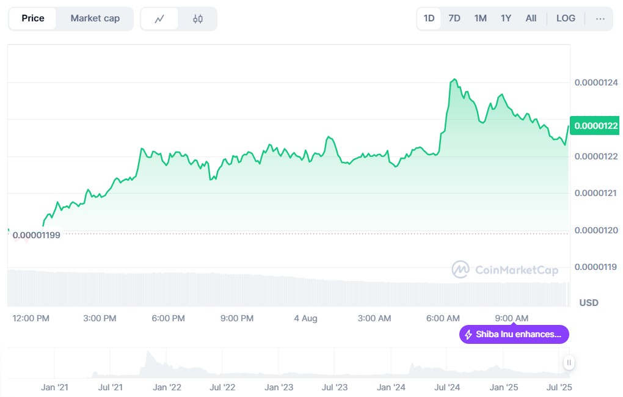Select the 7D time range
Screen dimensions: 623x397
(454, 18)
